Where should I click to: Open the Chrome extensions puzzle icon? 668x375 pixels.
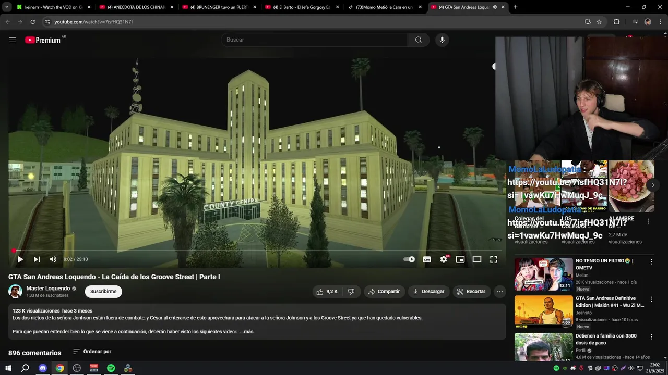[x=617, y=22]
